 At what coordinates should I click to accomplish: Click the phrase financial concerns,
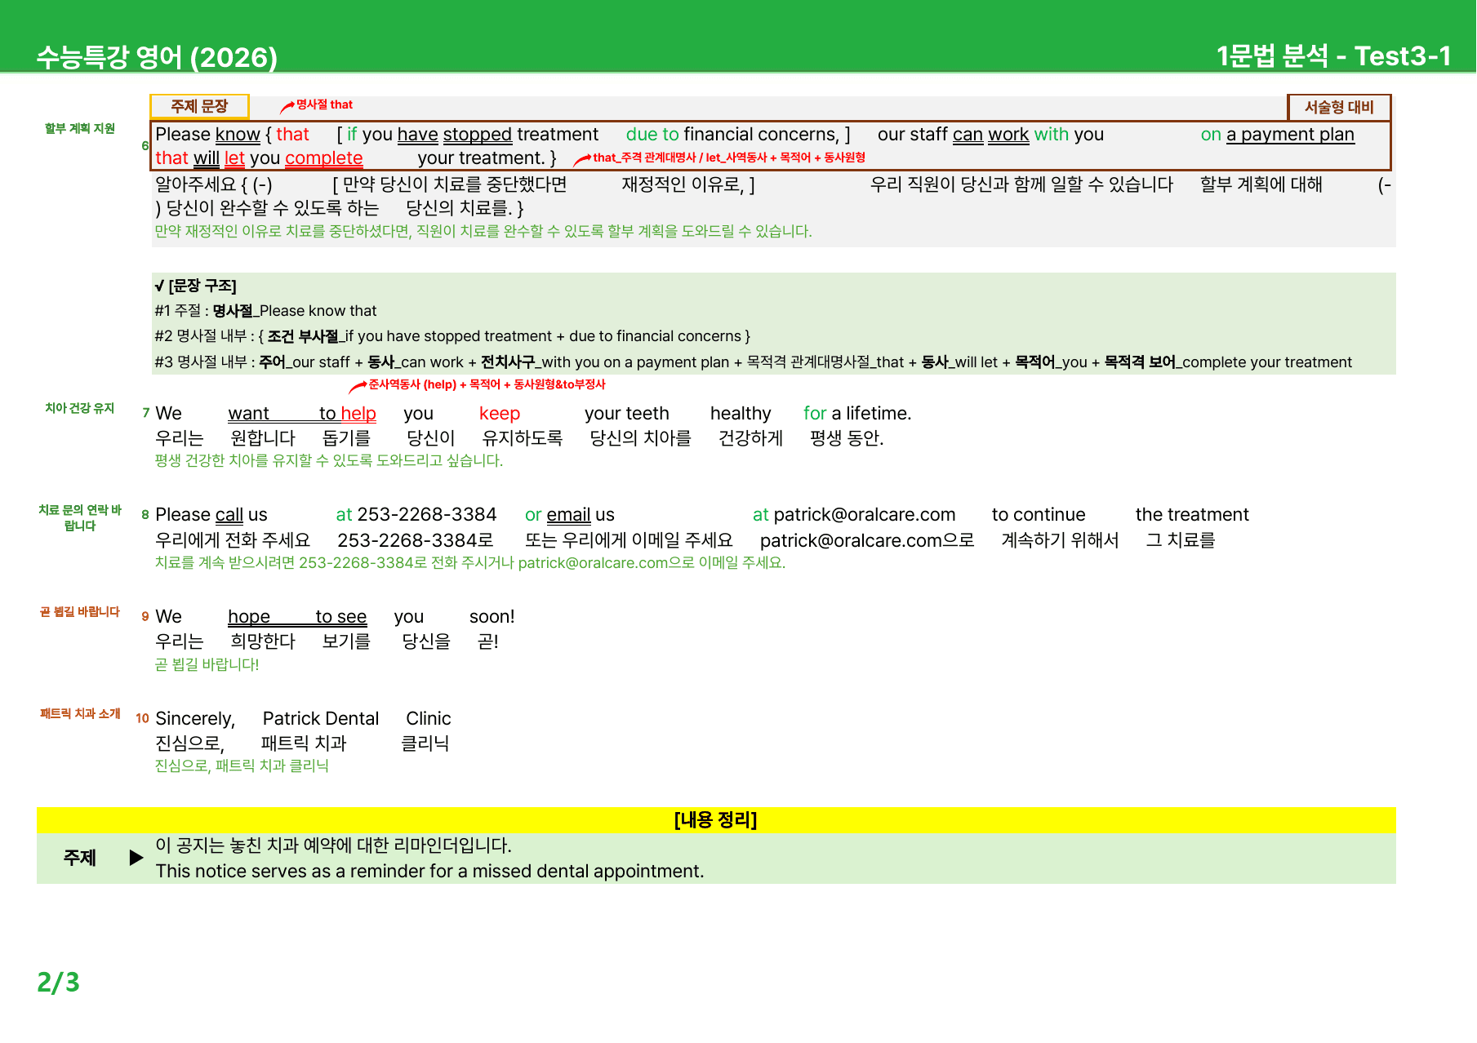(x=762, y=135)
